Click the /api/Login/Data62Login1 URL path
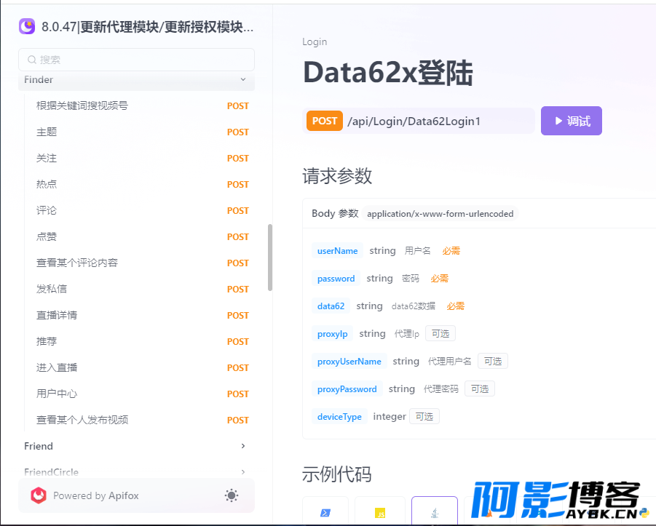This screenshot has height=526, width=656. click(414, 121)
